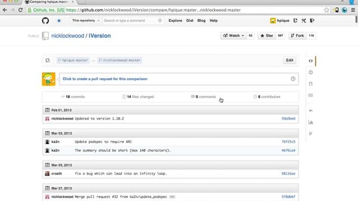The image size is (358, 201).
Task: Open the Pull Requests icon in the repo sidebar
Action: (x=310, y=84)
